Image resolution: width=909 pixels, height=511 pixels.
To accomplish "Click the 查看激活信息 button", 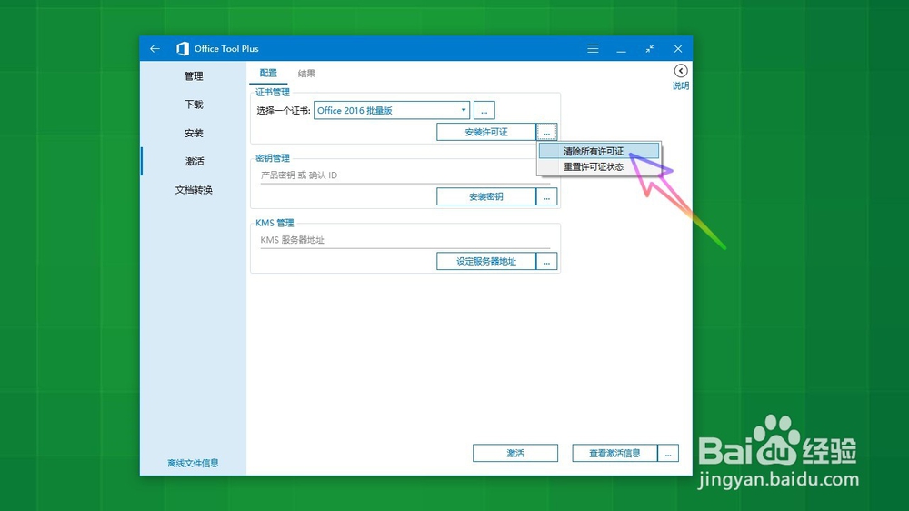I will coord(615,453).
